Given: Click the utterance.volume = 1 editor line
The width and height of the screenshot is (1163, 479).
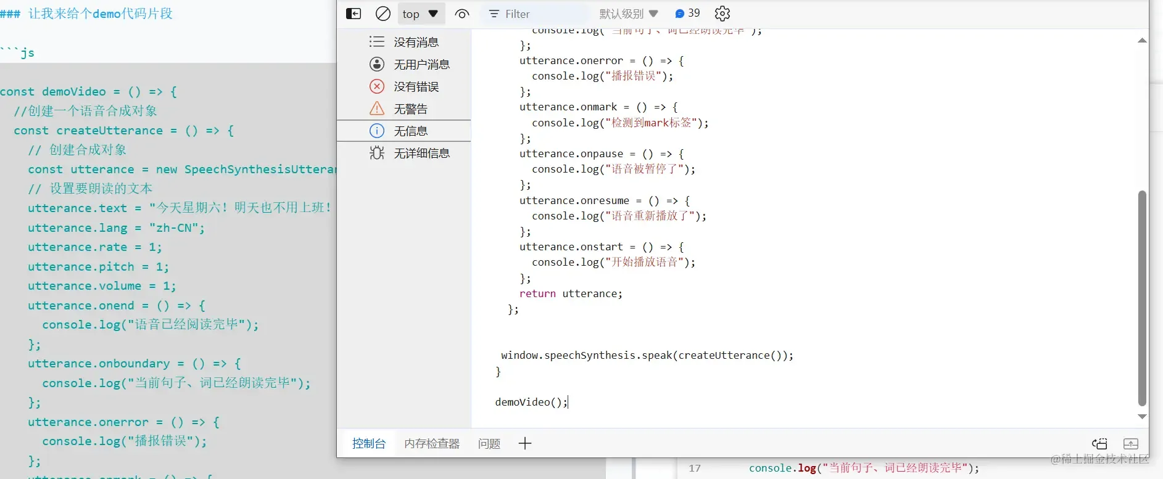Looking at the screenshot, I should [102, 286].
